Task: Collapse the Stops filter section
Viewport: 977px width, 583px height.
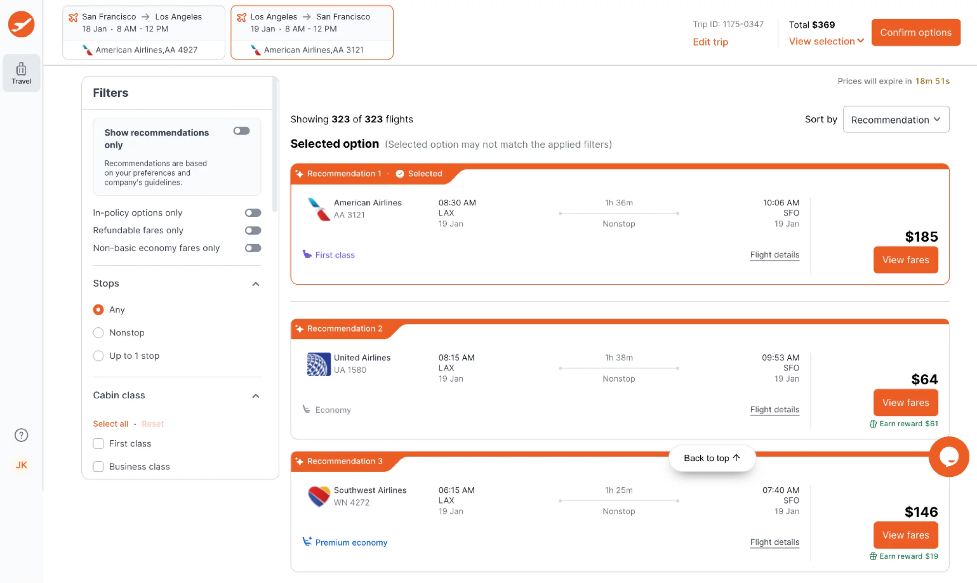Action: (x=255, y=283)
